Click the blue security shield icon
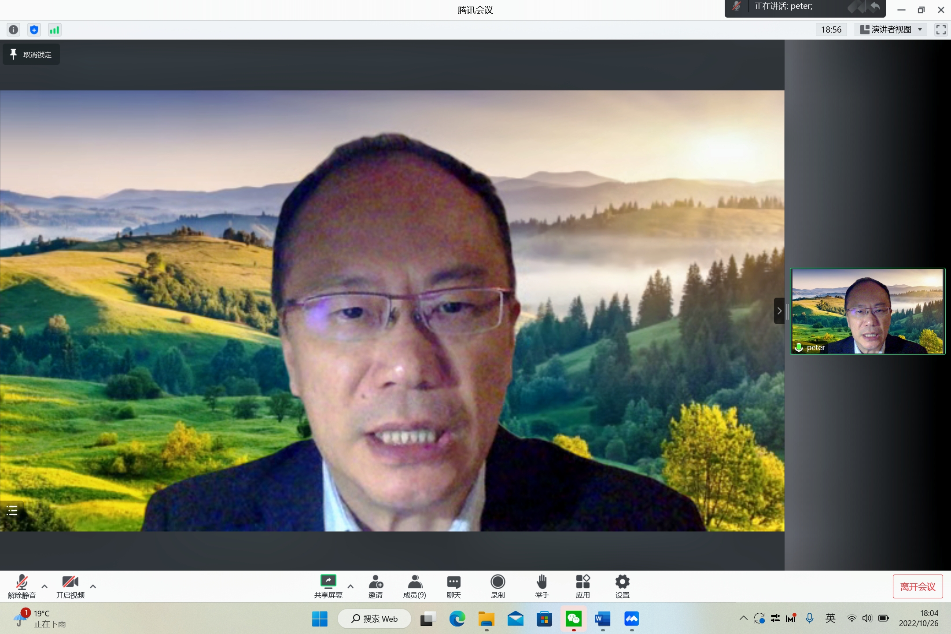The width and height of the screenshot is (951, 634). click(34, 29)
